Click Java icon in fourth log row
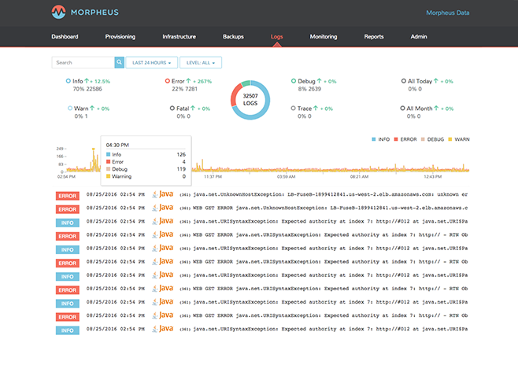The width and height of the screenshot is (518, 376). (162, 234)
